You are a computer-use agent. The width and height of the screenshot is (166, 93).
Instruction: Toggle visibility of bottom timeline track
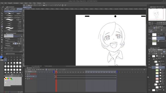pyautogui.click(x=26, y=79)
